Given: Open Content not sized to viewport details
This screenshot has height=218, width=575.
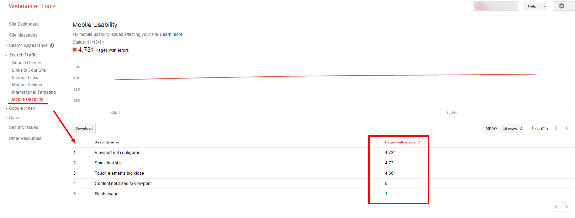Looking at the screenshot, I should pos(122,184).
